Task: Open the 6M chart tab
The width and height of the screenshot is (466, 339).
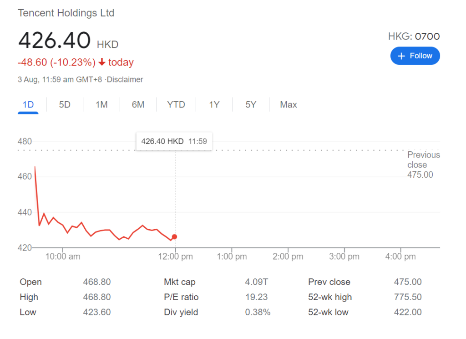Action: click(x=138, y=105)
